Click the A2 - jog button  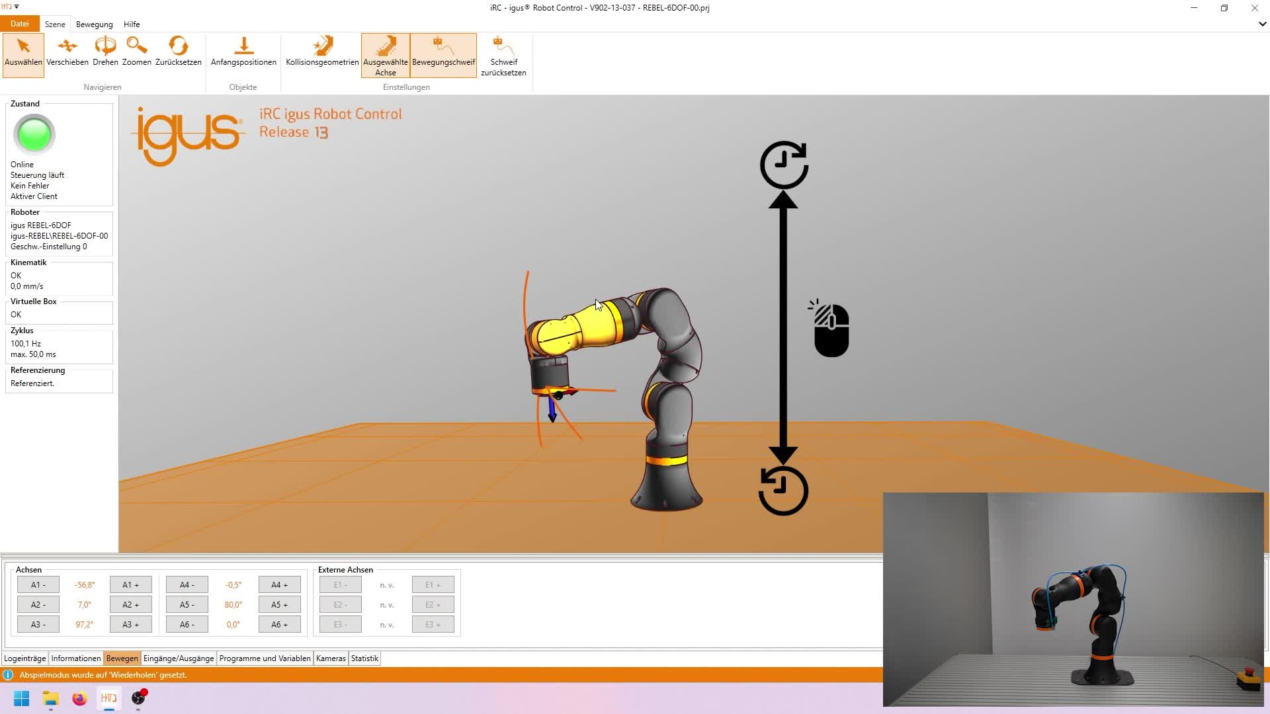38,605
